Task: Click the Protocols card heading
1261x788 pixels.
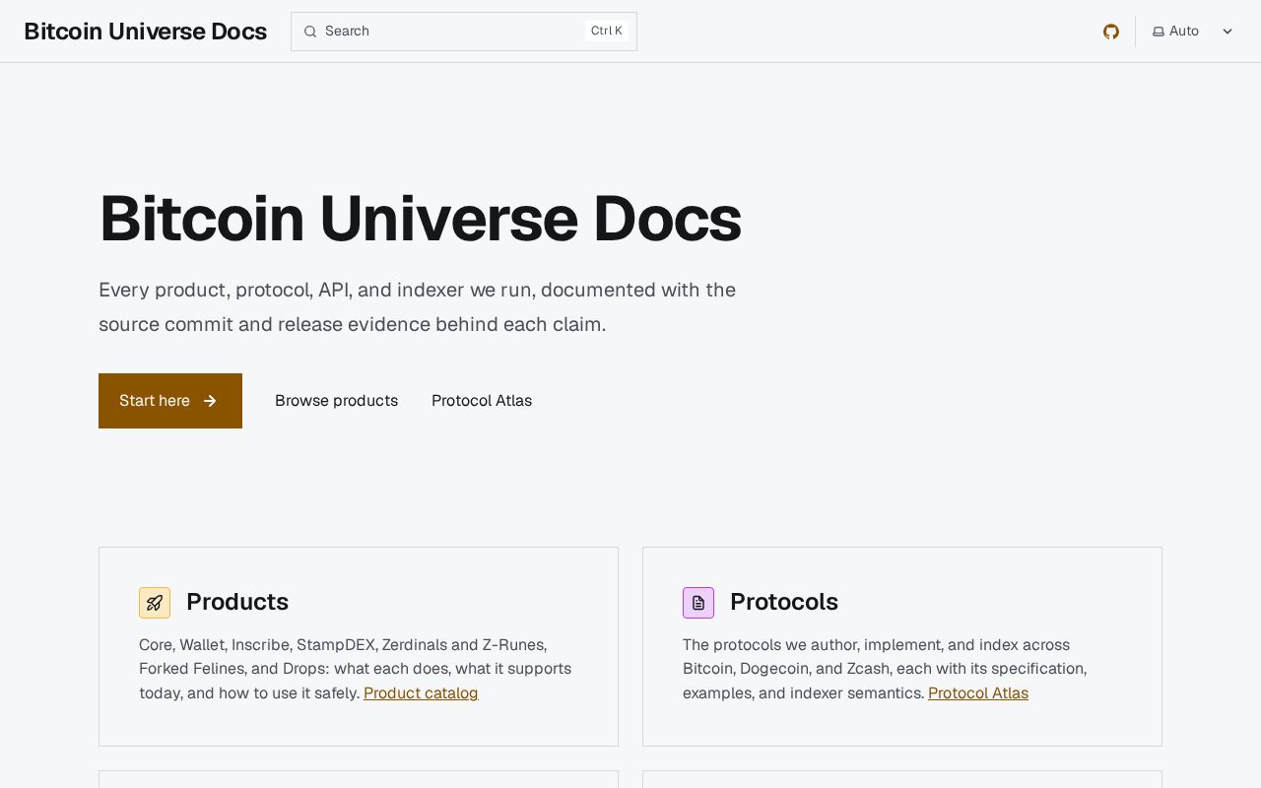Action: click(x=784, y=602)
